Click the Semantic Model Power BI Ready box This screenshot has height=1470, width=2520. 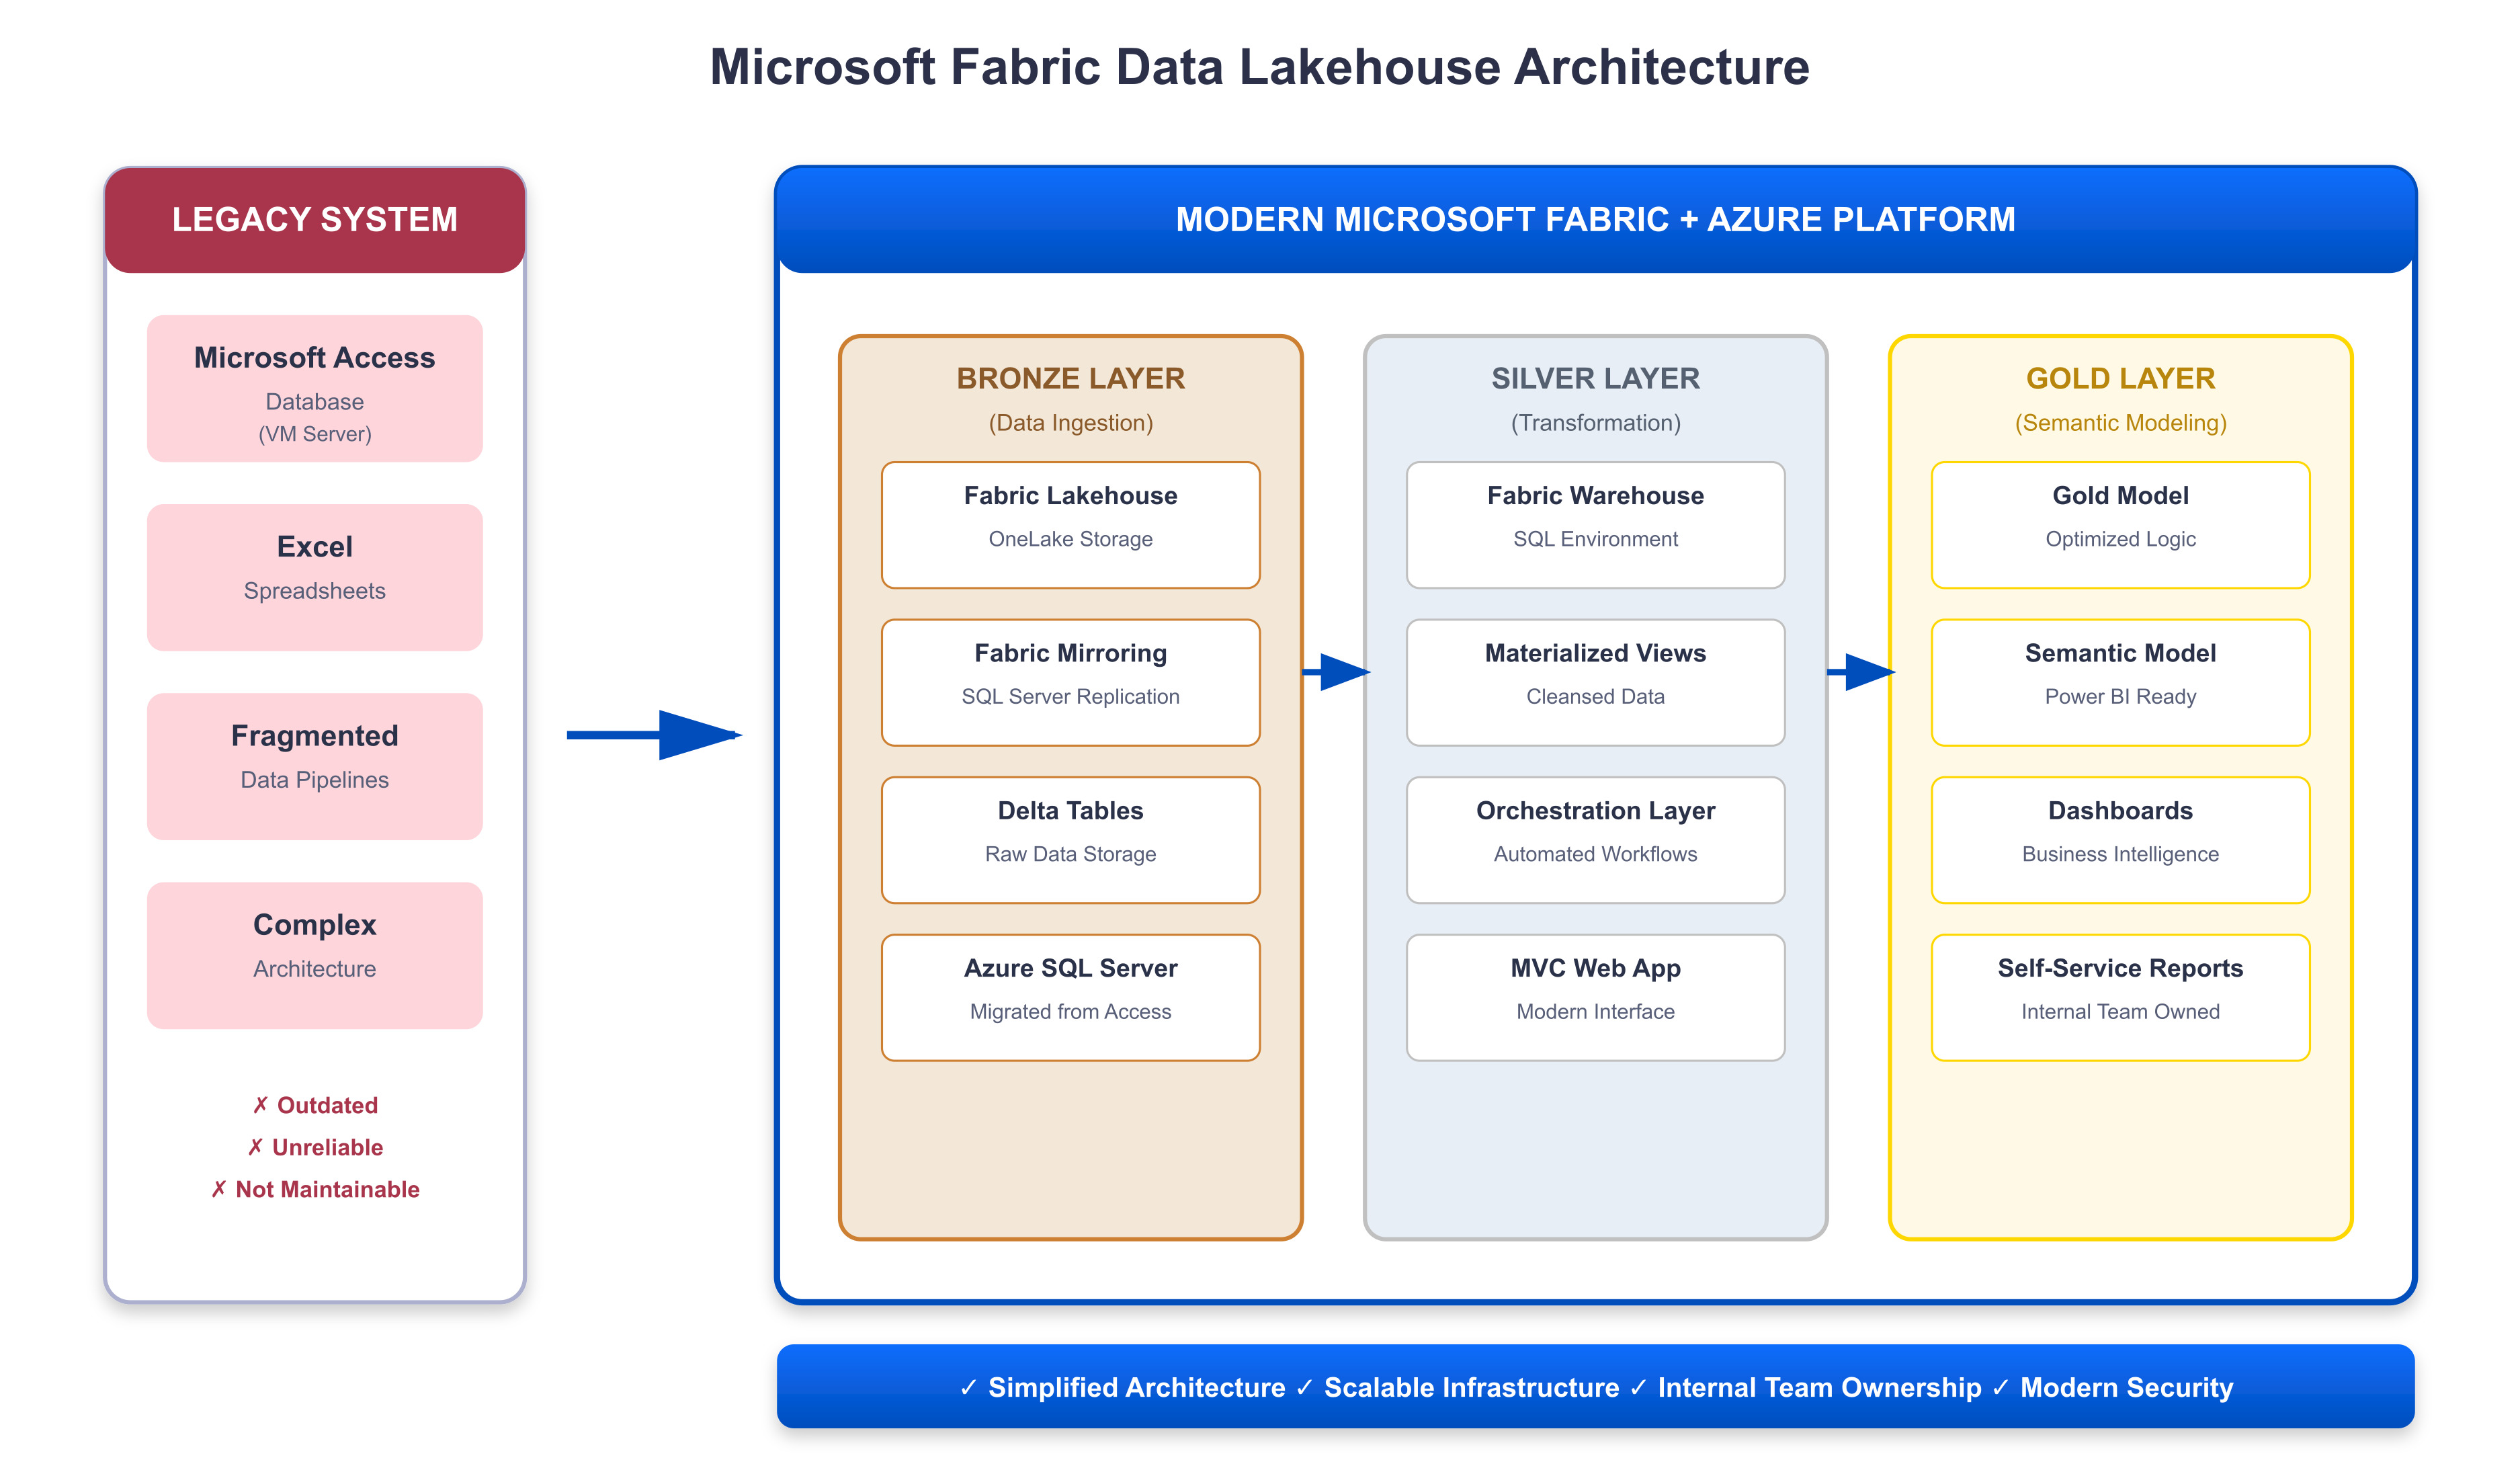click(2120, 683)
